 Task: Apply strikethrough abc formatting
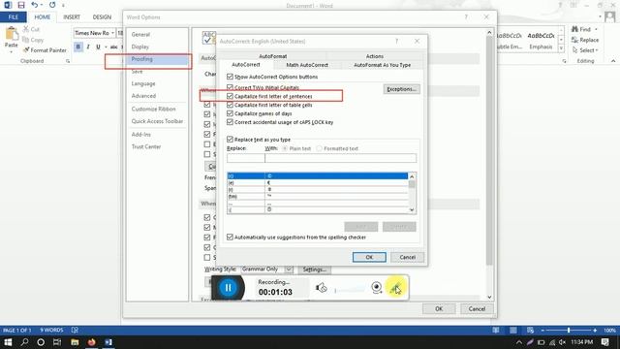pyautogui.click(x=114, y=47)
